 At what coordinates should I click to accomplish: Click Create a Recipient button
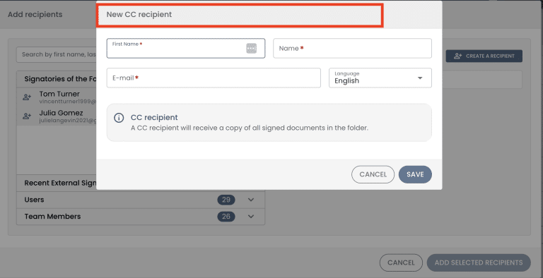click(484, 56)
